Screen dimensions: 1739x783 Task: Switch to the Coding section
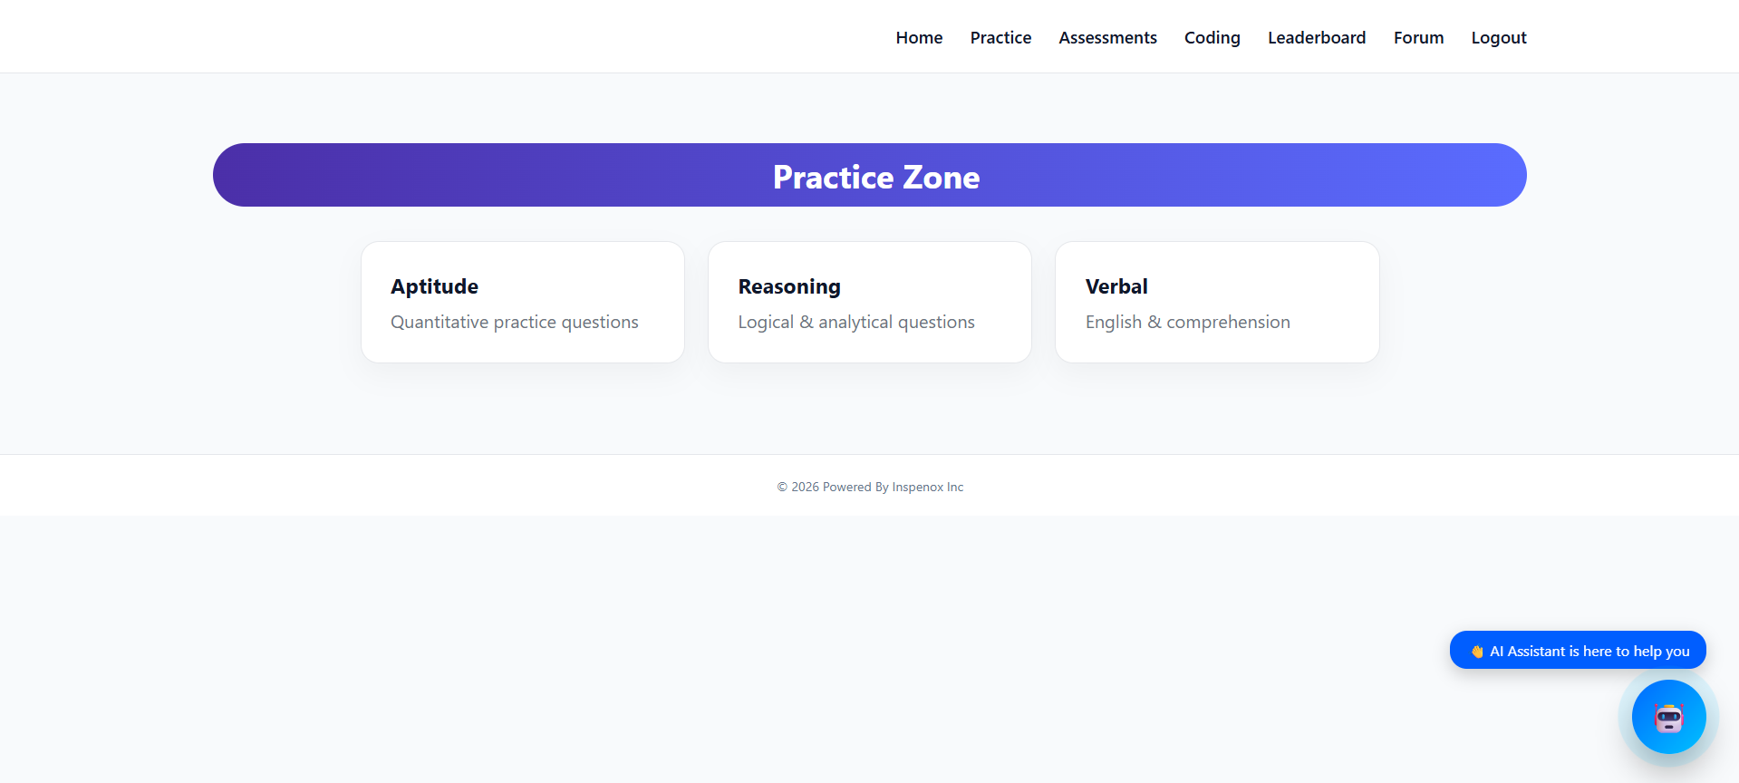[x=1212, y=37]
